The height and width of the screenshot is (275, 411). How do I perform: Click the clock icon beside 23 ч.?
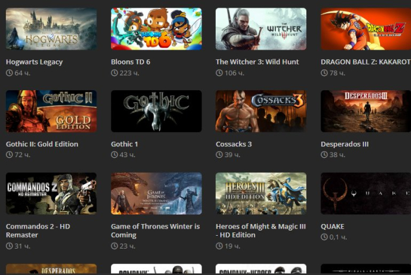click(114, 246)
